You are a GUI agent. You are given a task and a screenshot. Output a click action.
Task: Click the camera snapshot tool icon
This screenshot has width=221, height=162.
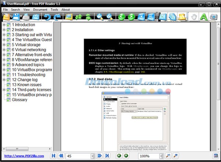coord(214,17)
